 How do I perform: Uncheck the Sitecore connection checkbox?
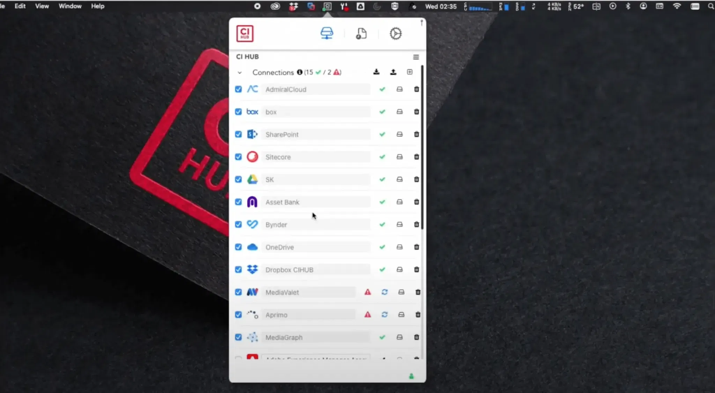pyautogui.click(x=238, y=157)
